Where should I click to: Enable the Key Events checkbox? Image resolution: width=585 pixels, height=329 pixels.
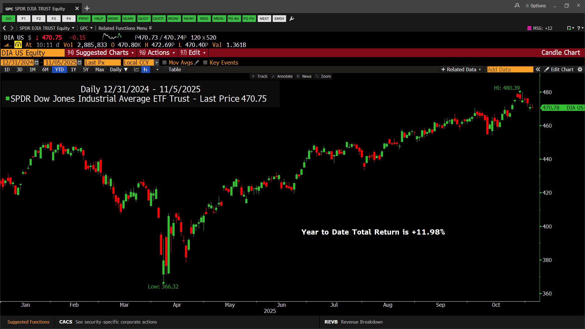205,62
